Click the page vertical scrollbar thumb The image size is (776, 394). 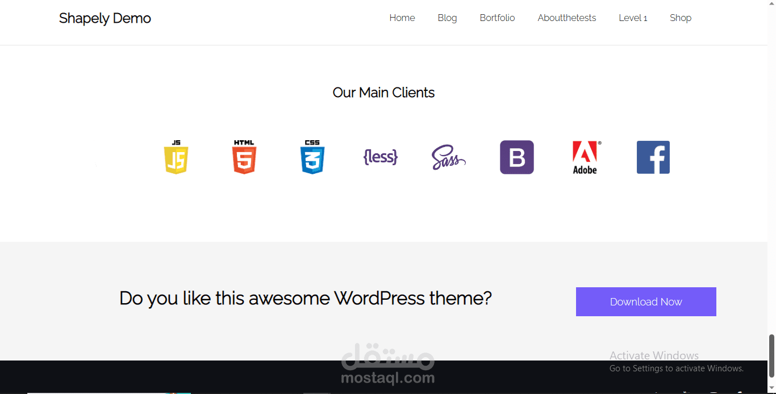(771, 357)
